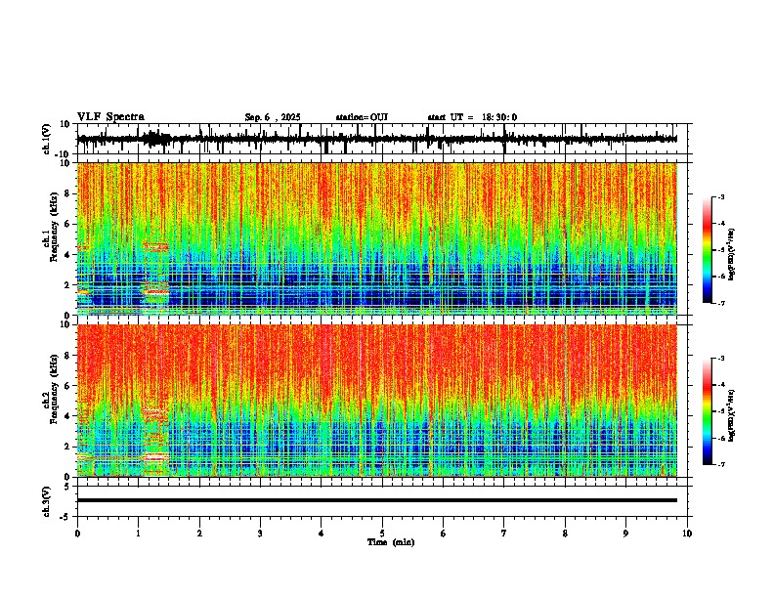Click the time axis tick label '7'
The height and width of the screenshot is (598, 774).
[504, 534]
